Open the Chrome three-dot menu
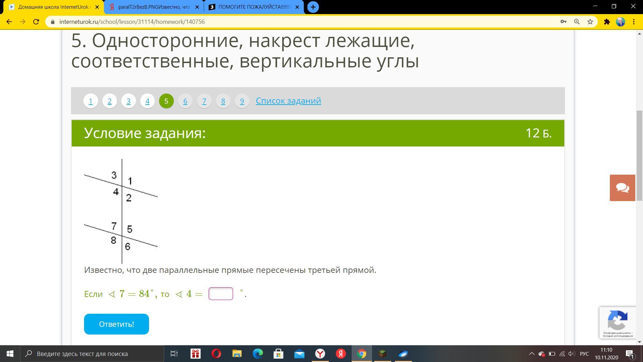 point(634,22)
